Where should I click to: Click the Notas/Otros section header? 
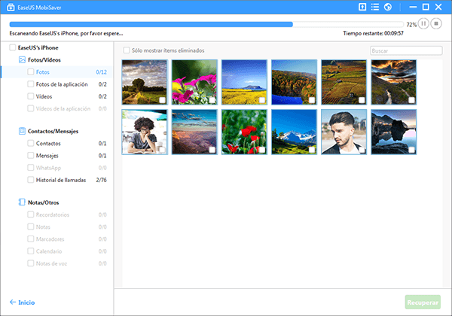(43, 202)
